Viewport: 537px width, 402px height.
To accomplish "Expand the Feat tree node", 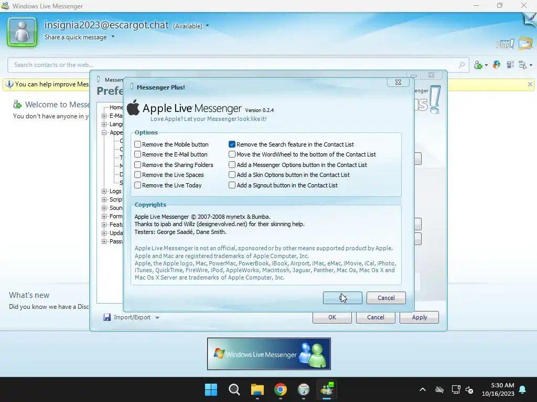I will (x=104, y=225).
